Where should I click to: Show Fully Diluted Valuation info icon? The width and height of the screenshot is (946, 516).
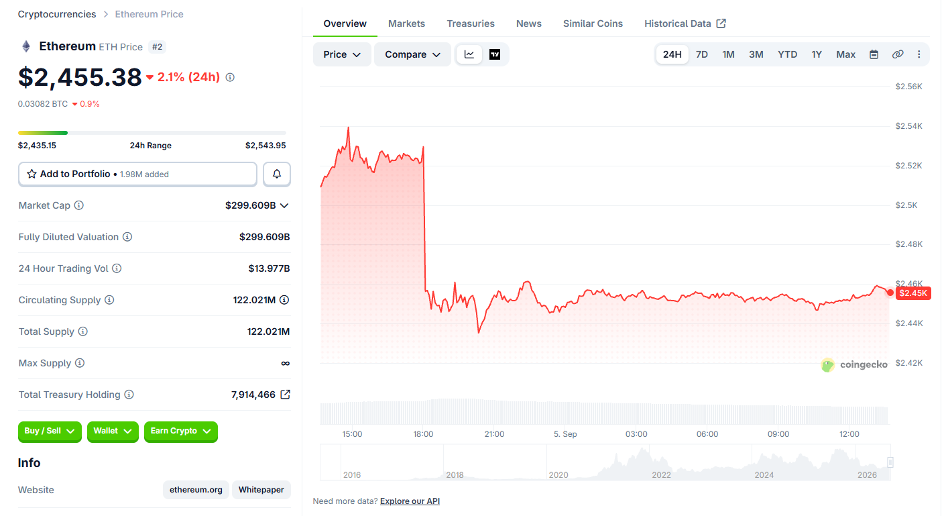[x=127, y=237]
